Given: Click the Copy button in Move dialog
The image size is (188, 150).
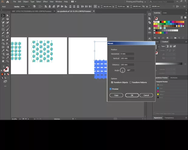Looking at the screenshot, I should click(x=116, y=95).
